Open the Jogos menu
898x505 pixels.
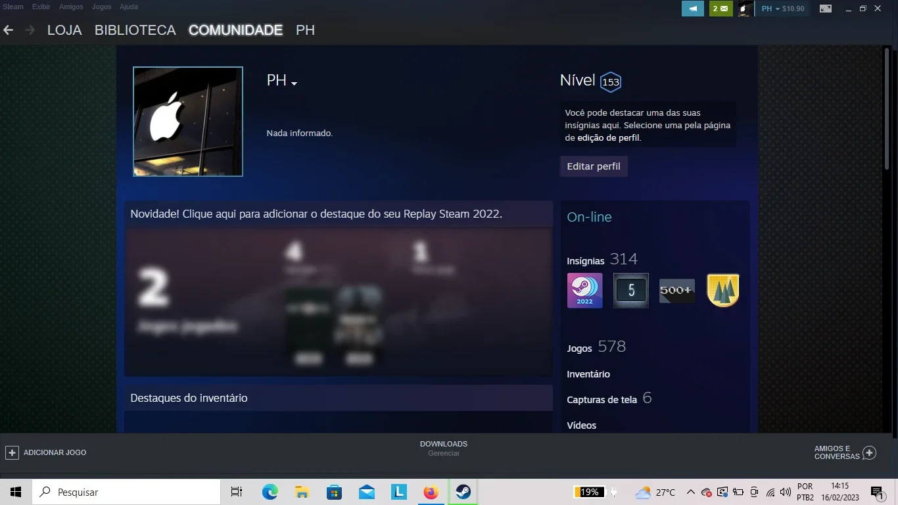(101, 7)
